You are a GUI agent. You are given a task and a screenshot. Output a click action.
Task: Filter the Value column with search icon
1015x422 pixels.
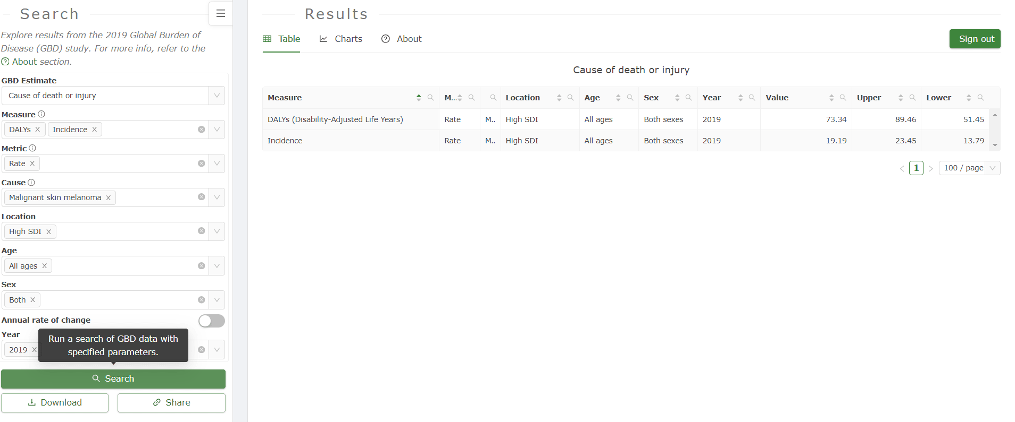(843, 98)
